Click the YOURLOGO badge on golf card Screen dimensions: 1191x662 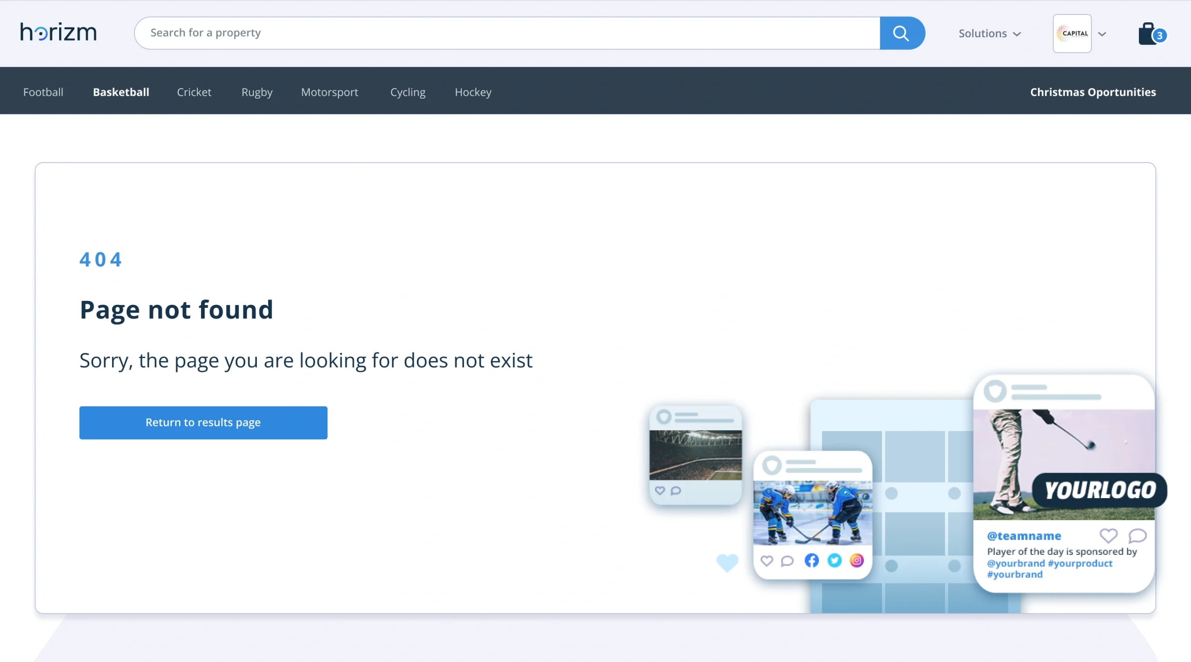(1100, 490)
